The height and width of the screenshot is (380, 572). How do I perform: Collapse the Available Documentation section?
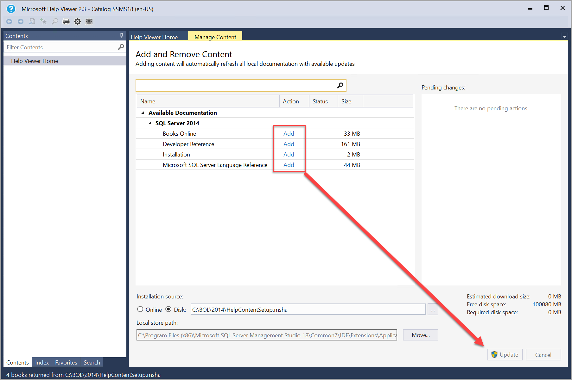pyautogui.click(x=143, y=113)
